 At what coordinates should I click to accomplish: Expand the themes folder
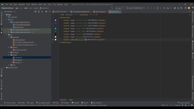(x=11, y=62)
